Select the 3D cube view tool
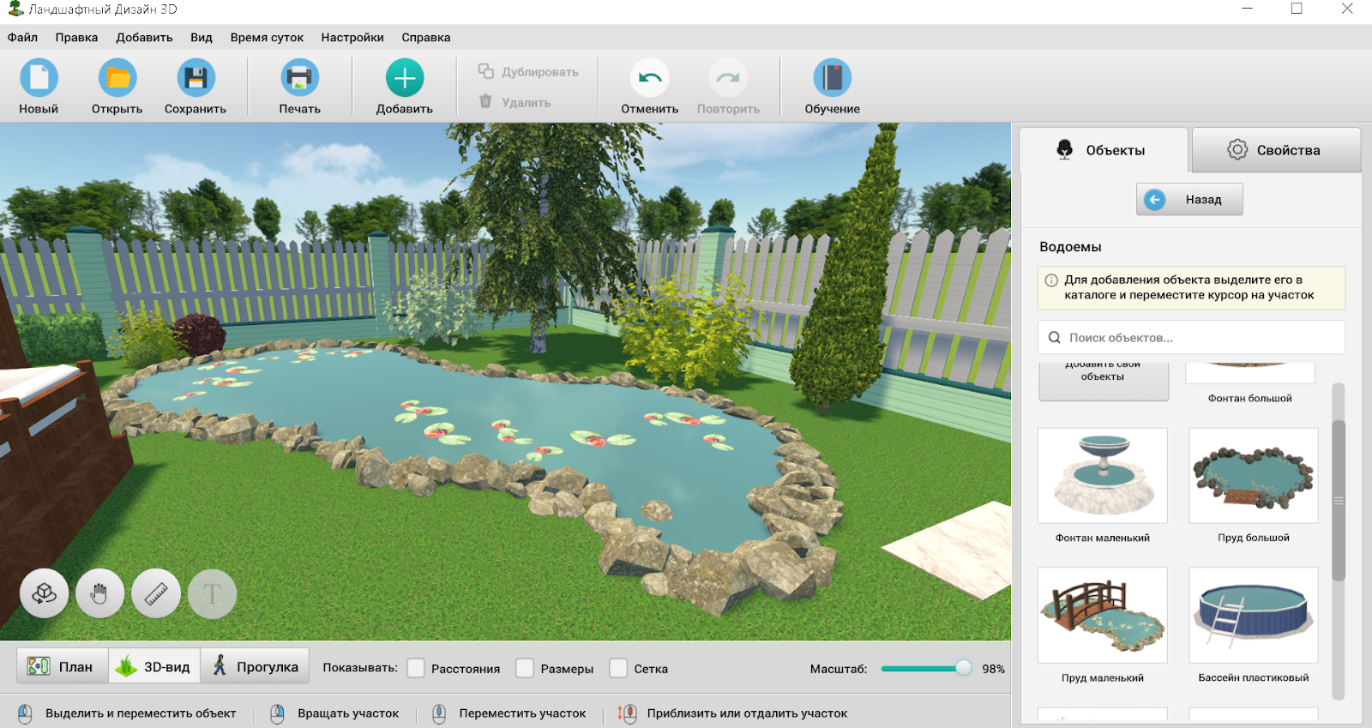Image resolution: width=1372 pixels, height=728 pixels. click(x=45, y=593)
